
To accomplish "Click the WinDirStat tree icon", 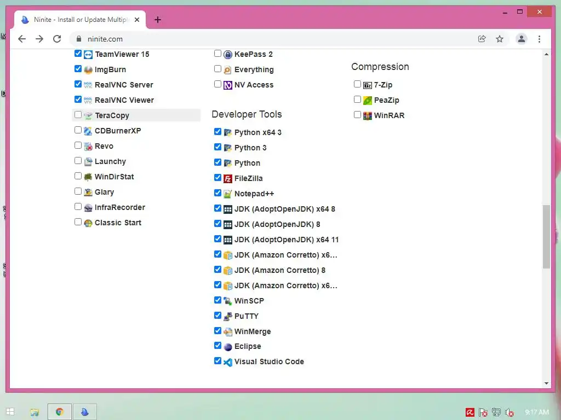I will 88,177.
